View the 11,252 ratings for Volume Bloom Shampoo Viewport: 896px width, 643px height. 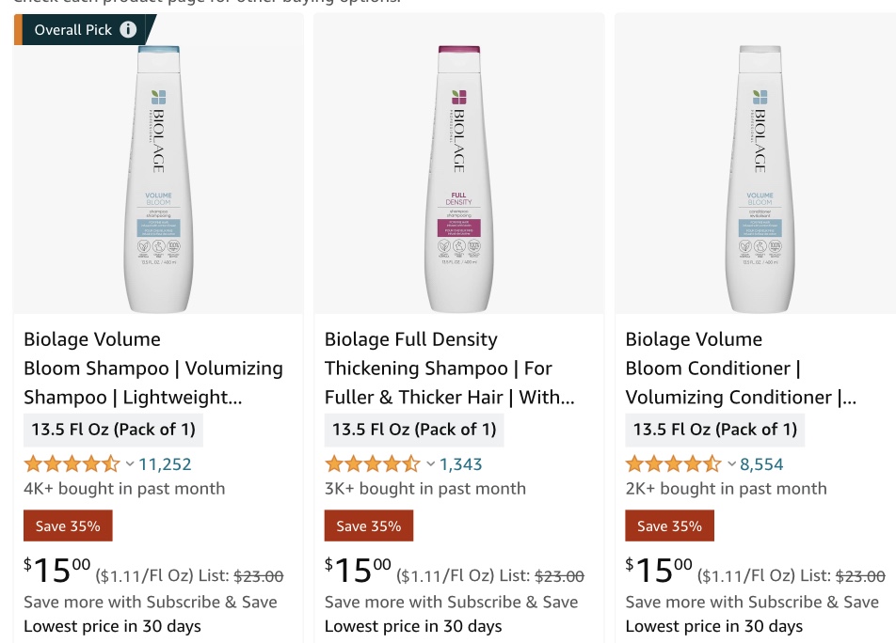point(165,463)
